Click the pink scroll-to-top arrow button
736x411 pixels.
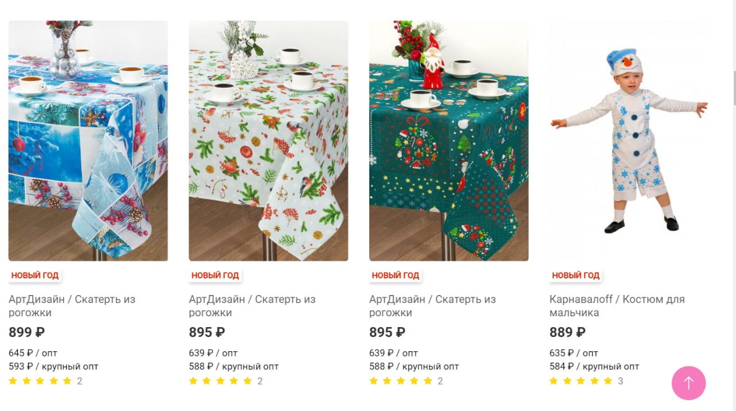coord(688,383)
